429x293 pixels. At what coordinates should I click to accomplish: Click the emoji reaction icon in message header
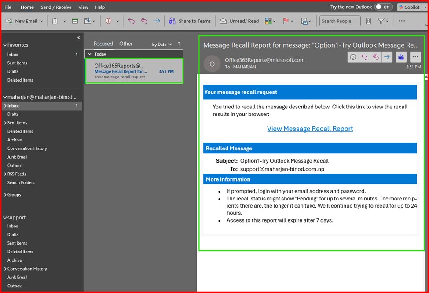tap(353, 57)
